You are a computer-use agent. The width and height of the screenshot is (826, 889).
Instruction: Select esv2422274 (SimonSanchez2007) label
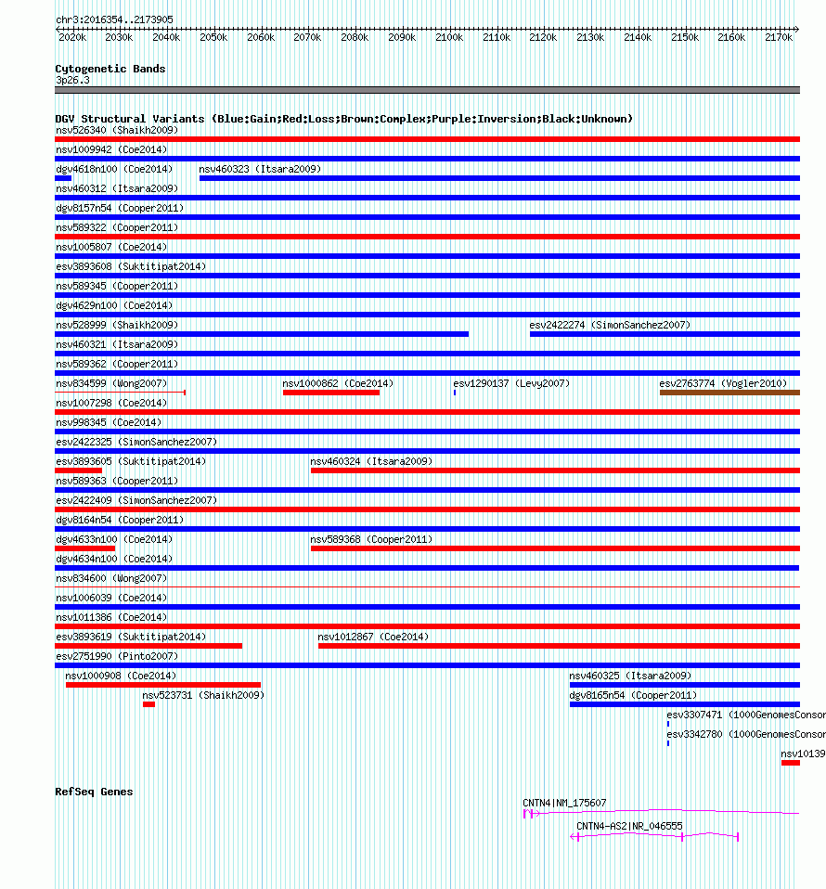pos(610,325)
